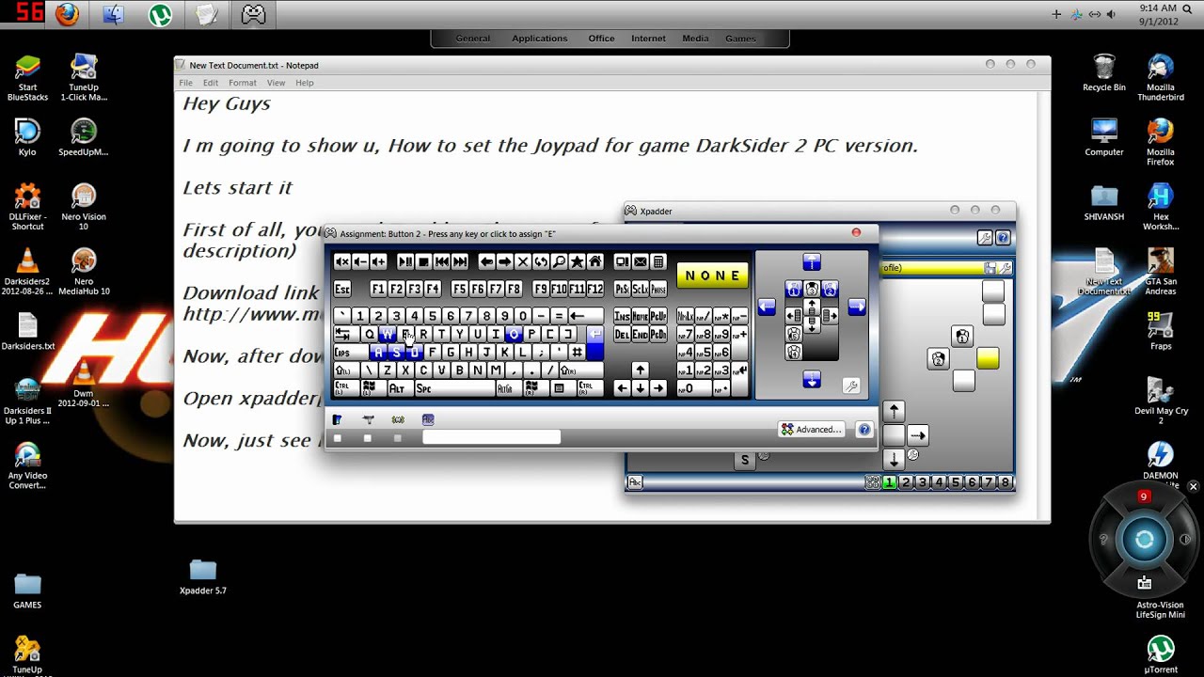Open Xpadder 5.7 desktop folder
Image resolution: width=1204 pixels, height=677 pixels.
pos(203,576)
